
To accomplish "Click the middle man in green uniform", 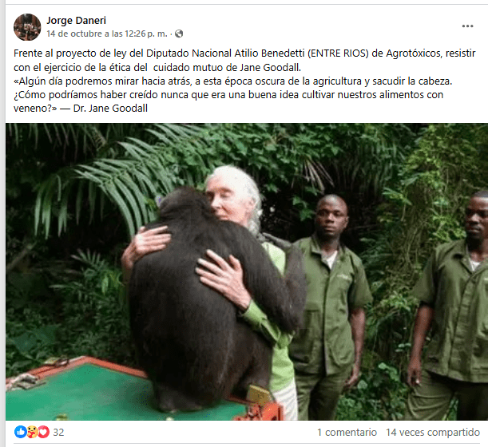I will (330, 299).
